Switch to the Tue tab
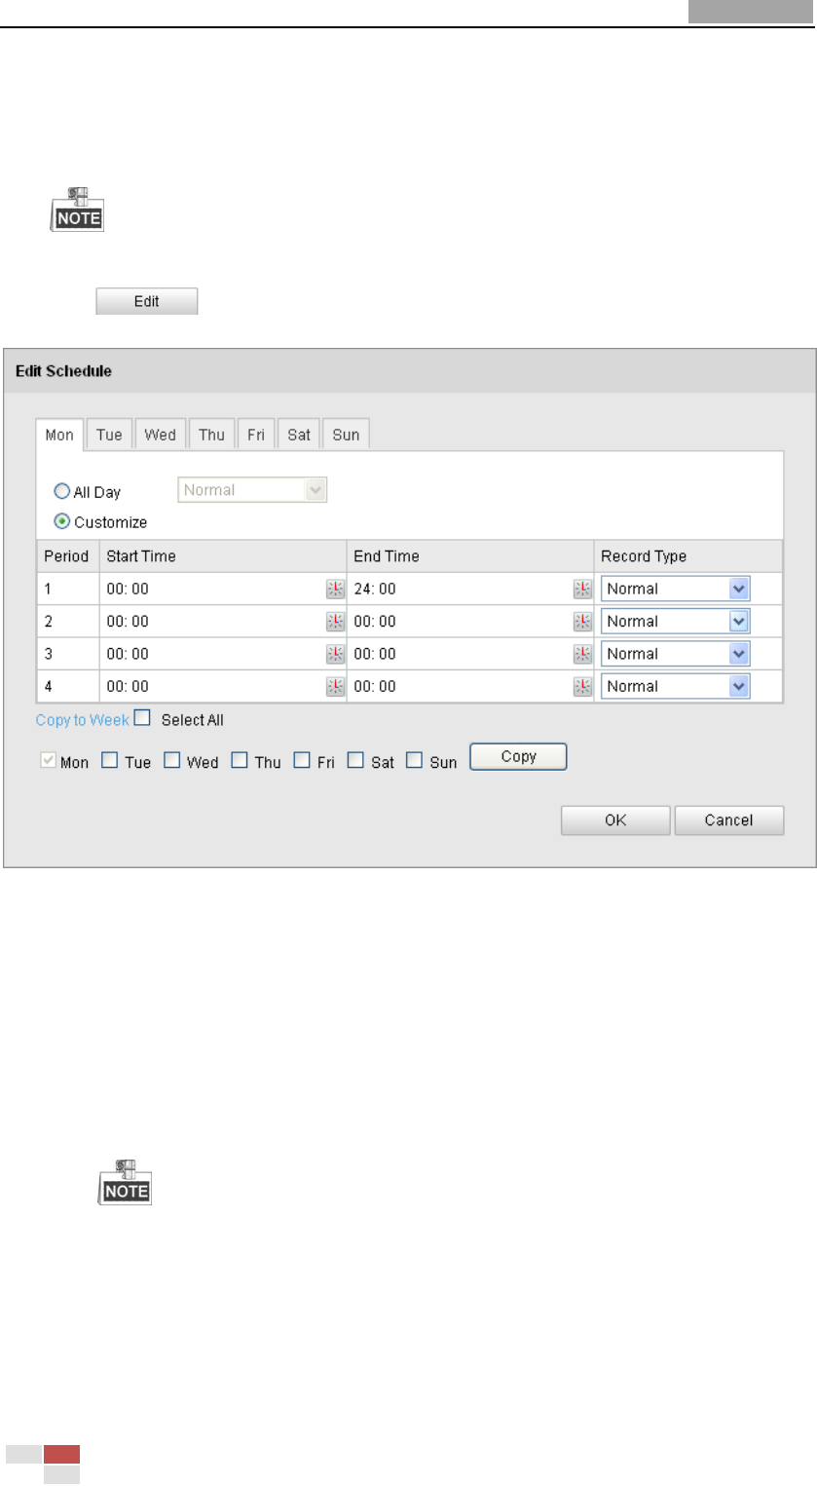This screenshot has width=817, height=1486. pos(109,435)
